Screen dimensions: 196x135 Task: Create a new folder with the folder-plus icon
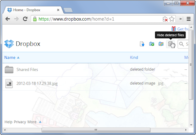click(x=152, y=44)
